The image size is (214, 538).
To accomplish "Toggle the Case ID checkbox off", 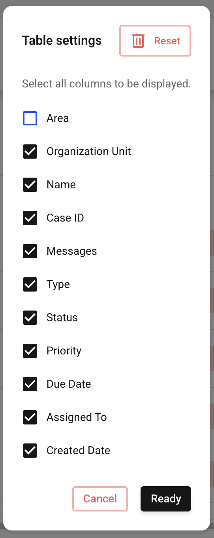I will tap(30, 218).
